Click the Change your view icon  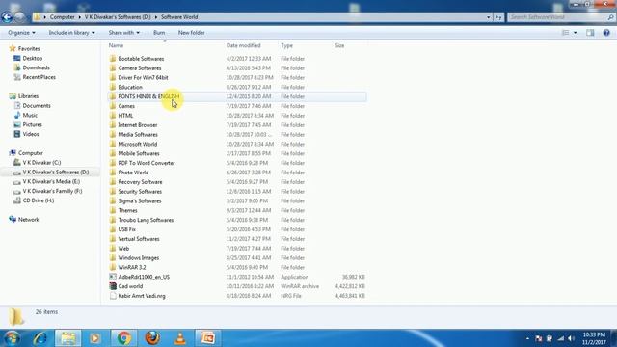(566, 33)
